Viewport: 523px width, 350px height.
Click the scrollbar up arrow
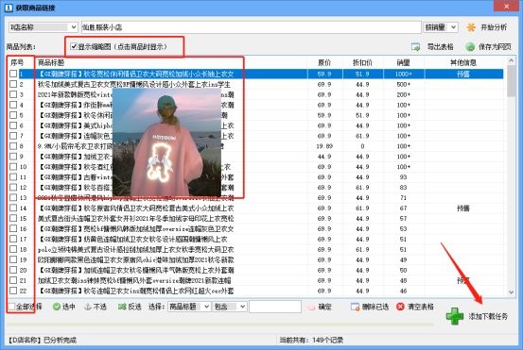(512, 61)
